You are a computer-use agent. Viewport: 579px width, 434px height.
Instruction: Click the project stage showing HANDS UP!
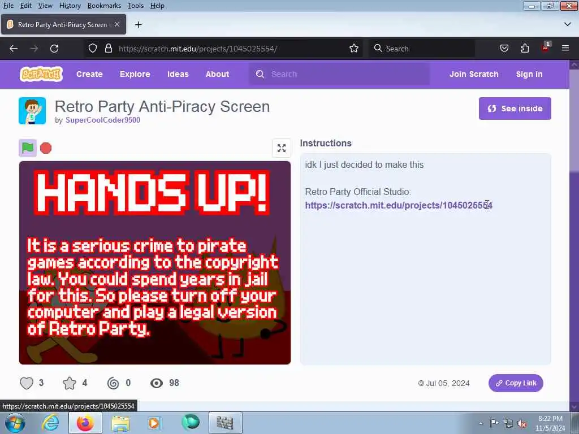pyautogui.click(x=155, y=263)
